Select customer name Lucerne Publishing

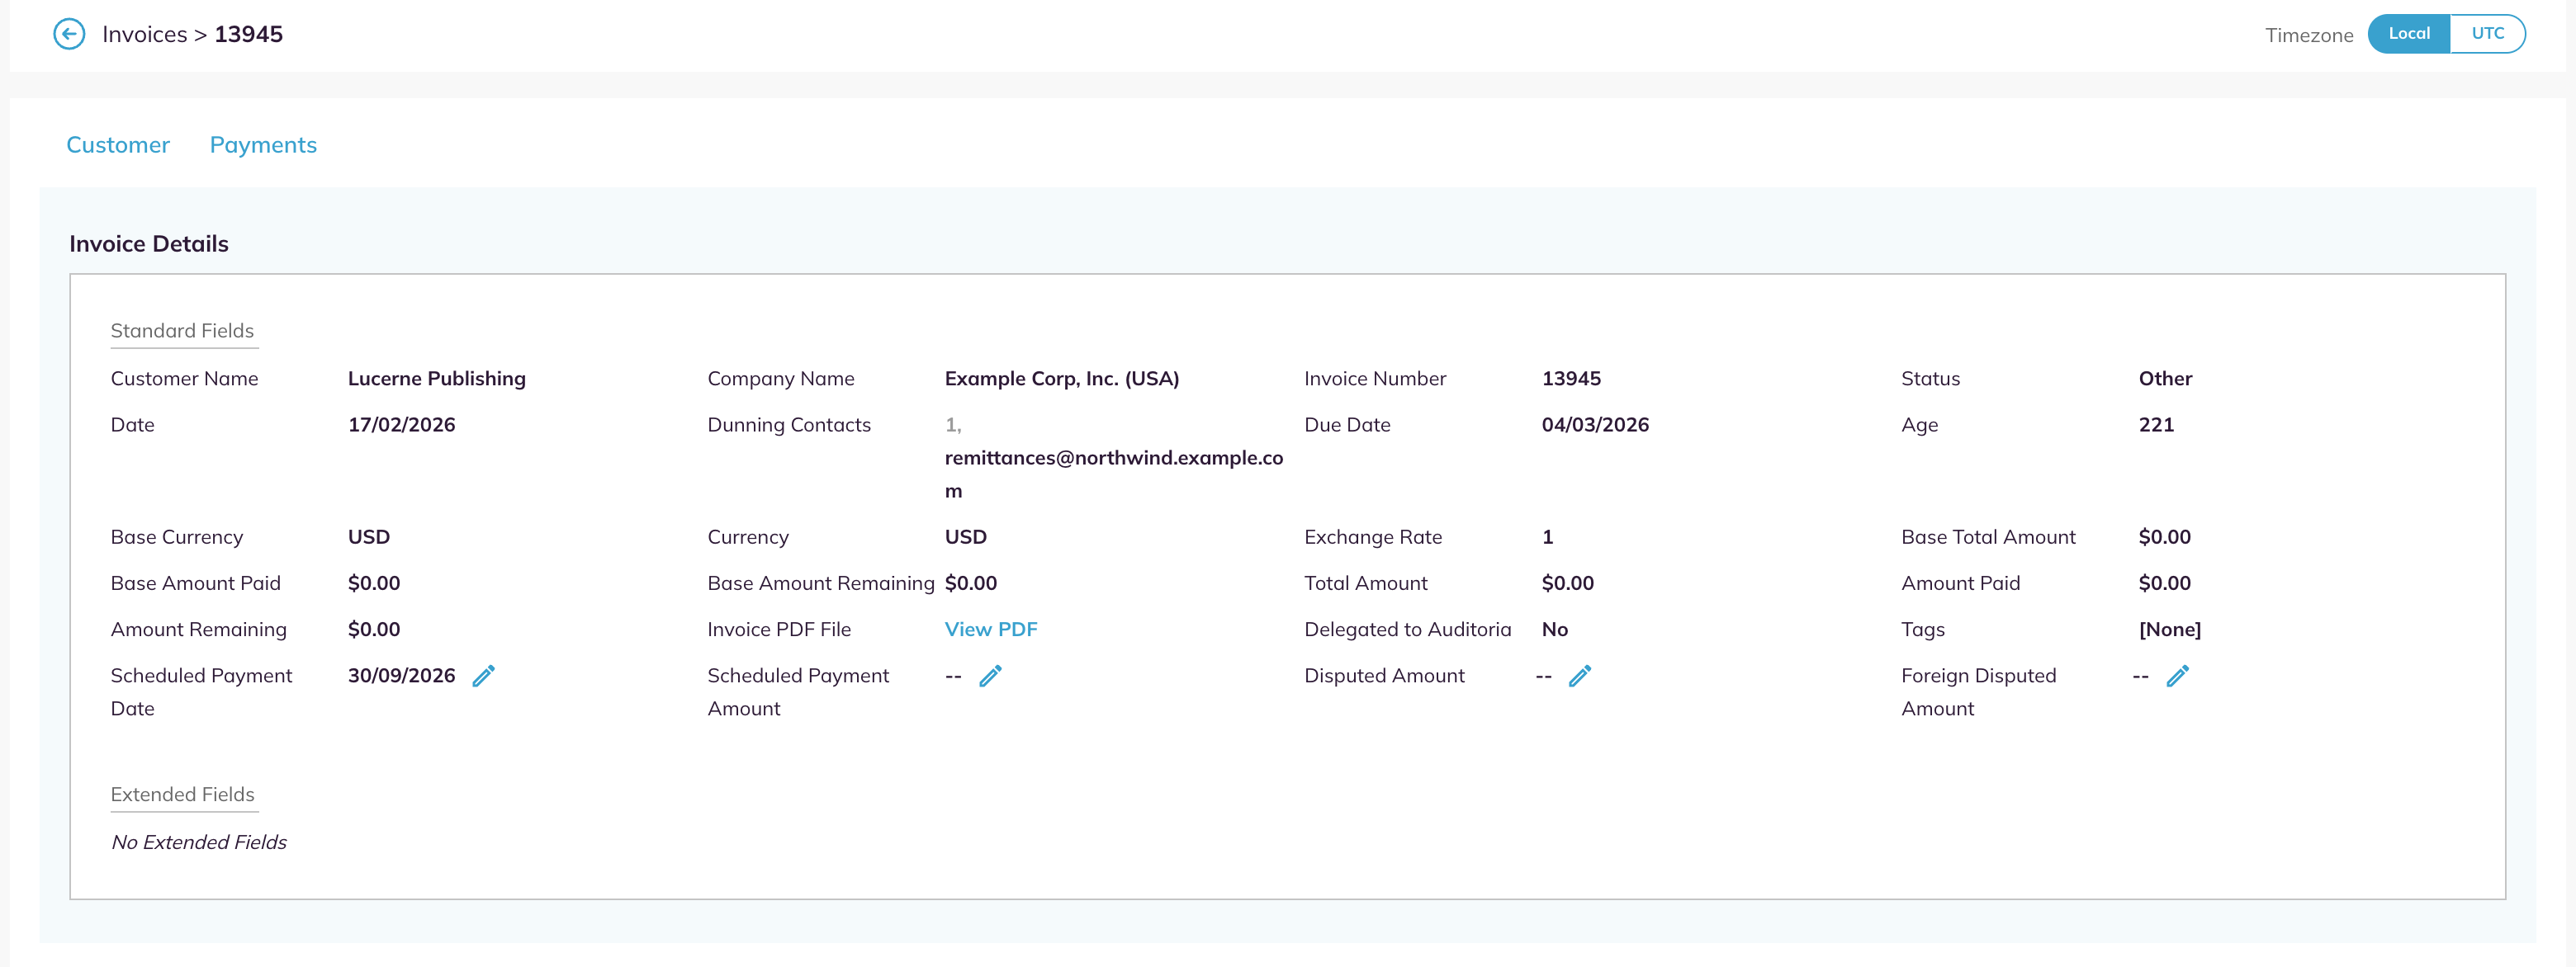(436, 379)
